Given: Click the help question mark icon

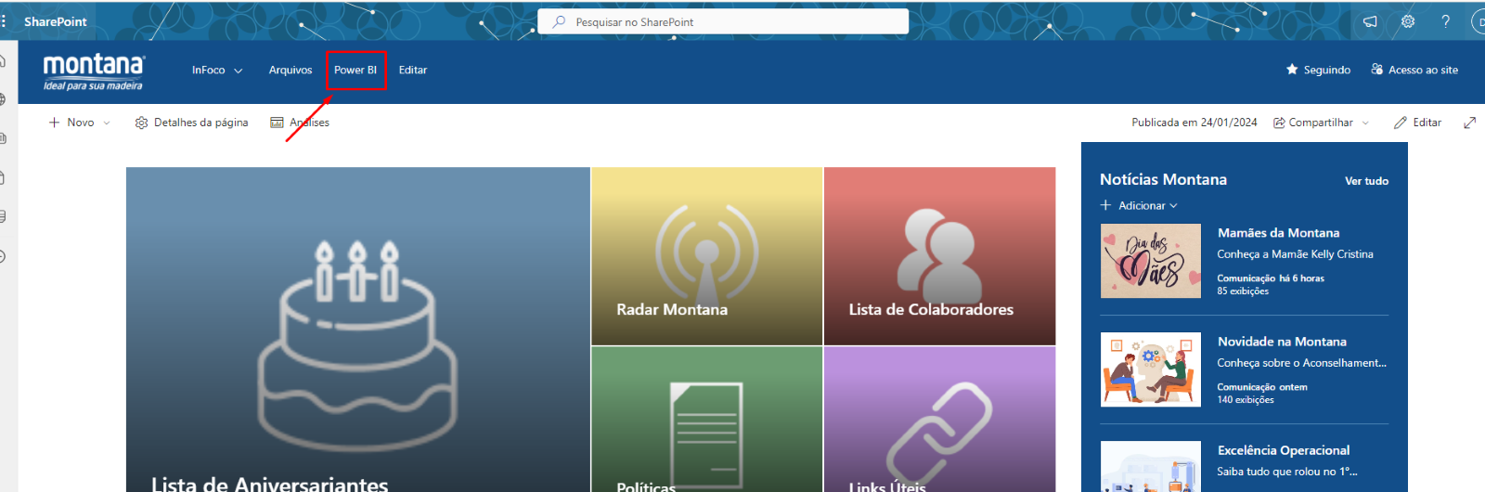Looking at the screenshot, I should 1445,21.
